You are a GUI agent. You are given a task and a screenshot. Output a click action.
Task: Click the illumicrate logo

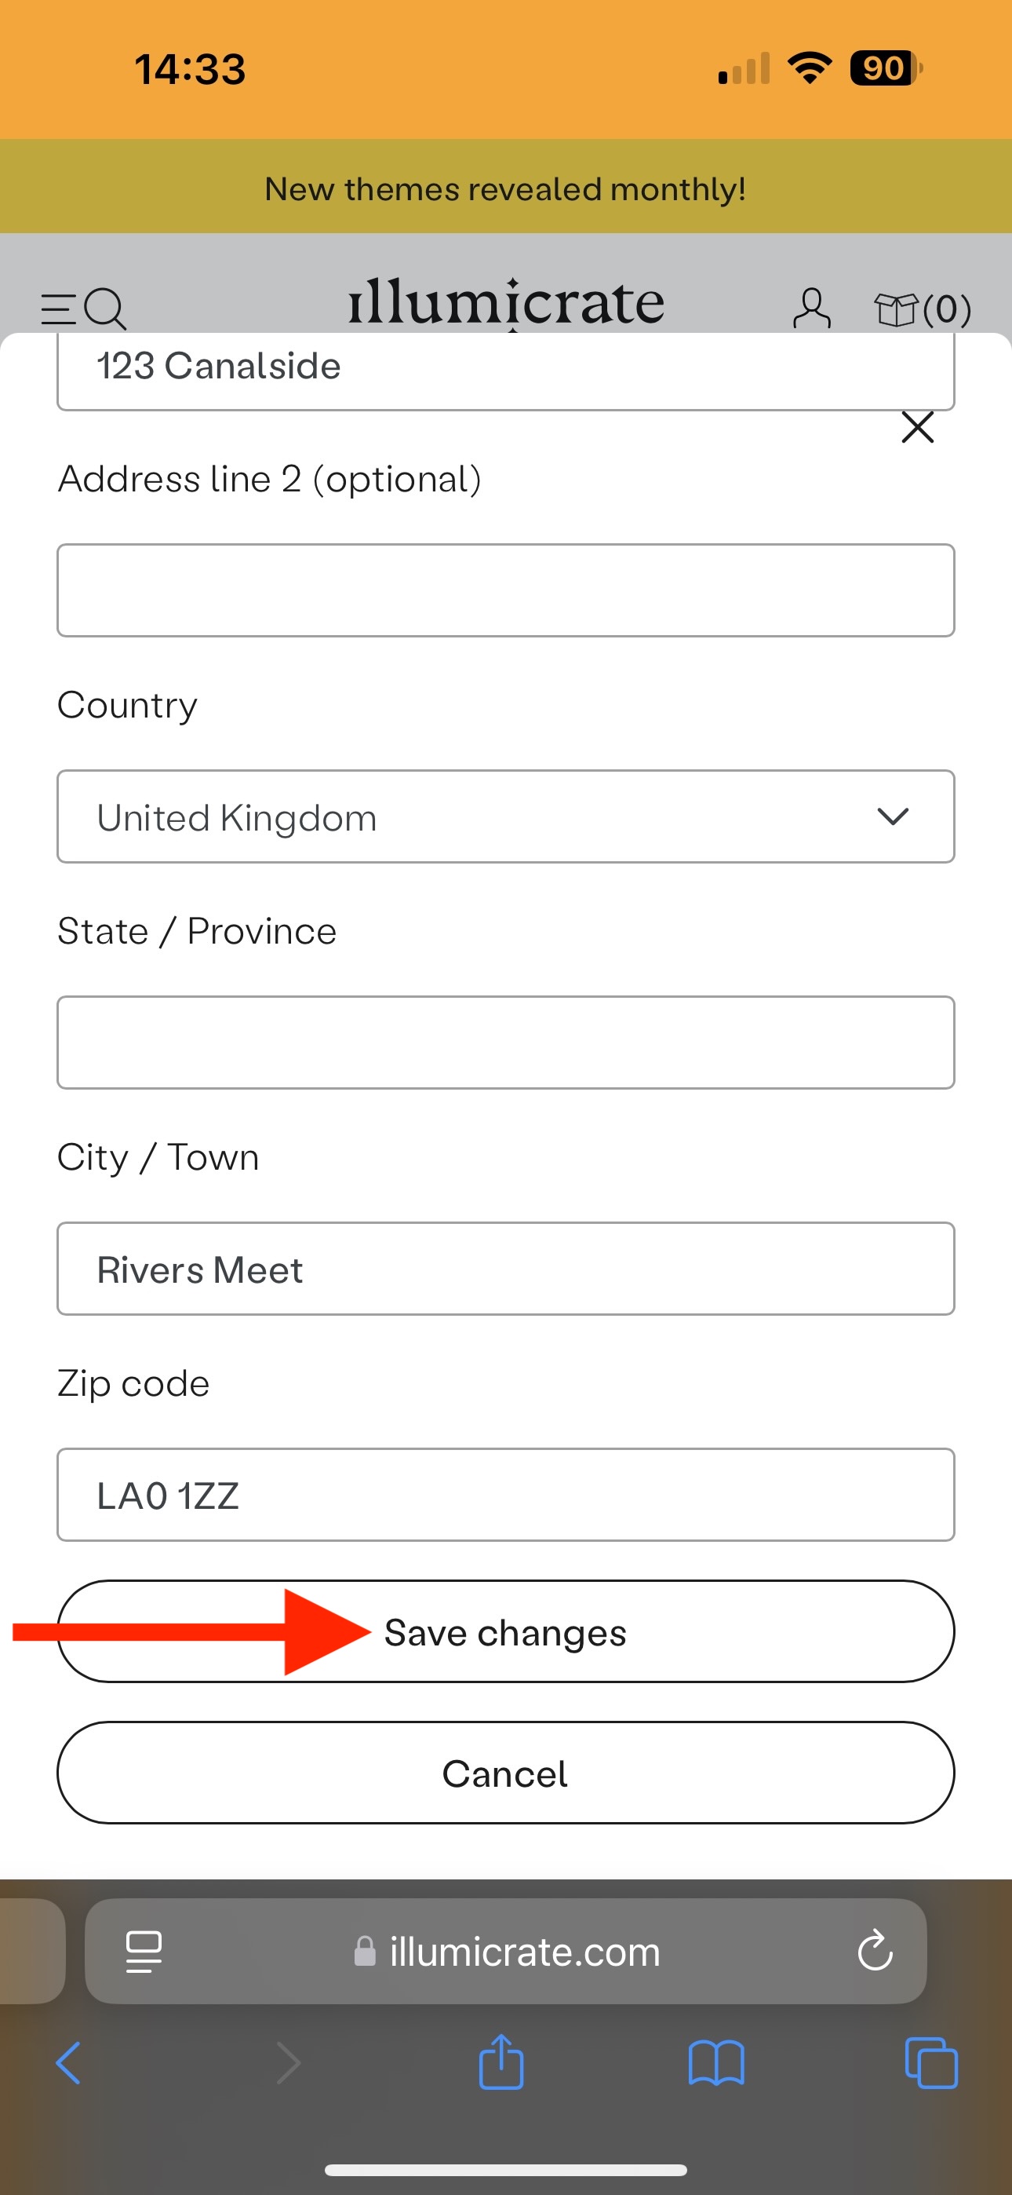tap(506, 302)
